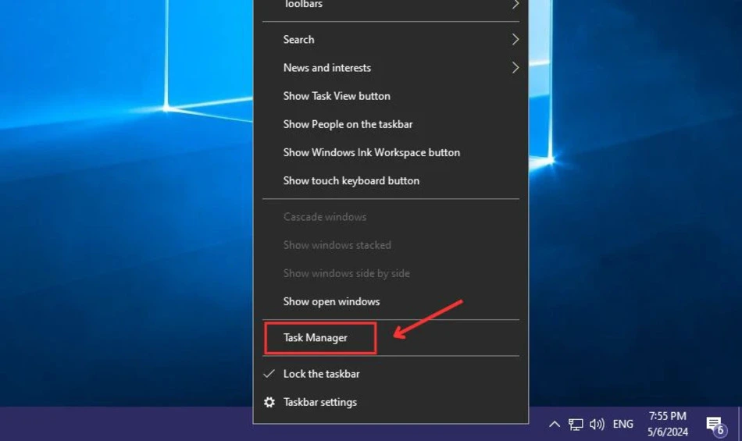
Task: Expand the Toolbars submenu arrow
Action: [x=515, y=5]
